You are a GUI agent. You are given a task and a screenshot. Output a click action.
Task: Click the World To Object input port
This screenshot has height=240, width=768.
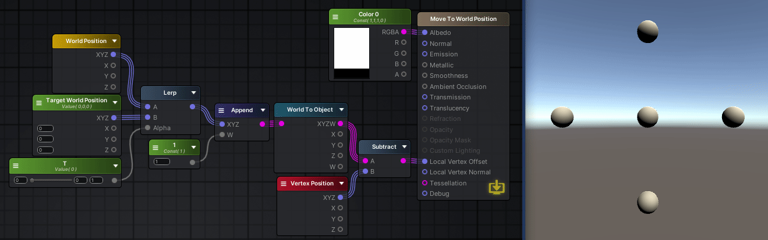click(x=282, y=124)
